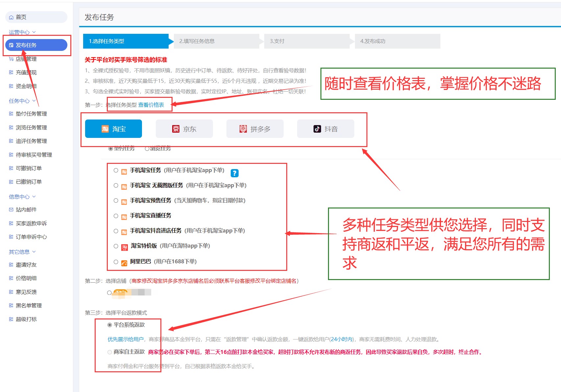Choose 商家自主返款 refund mode

click(110, 352)
